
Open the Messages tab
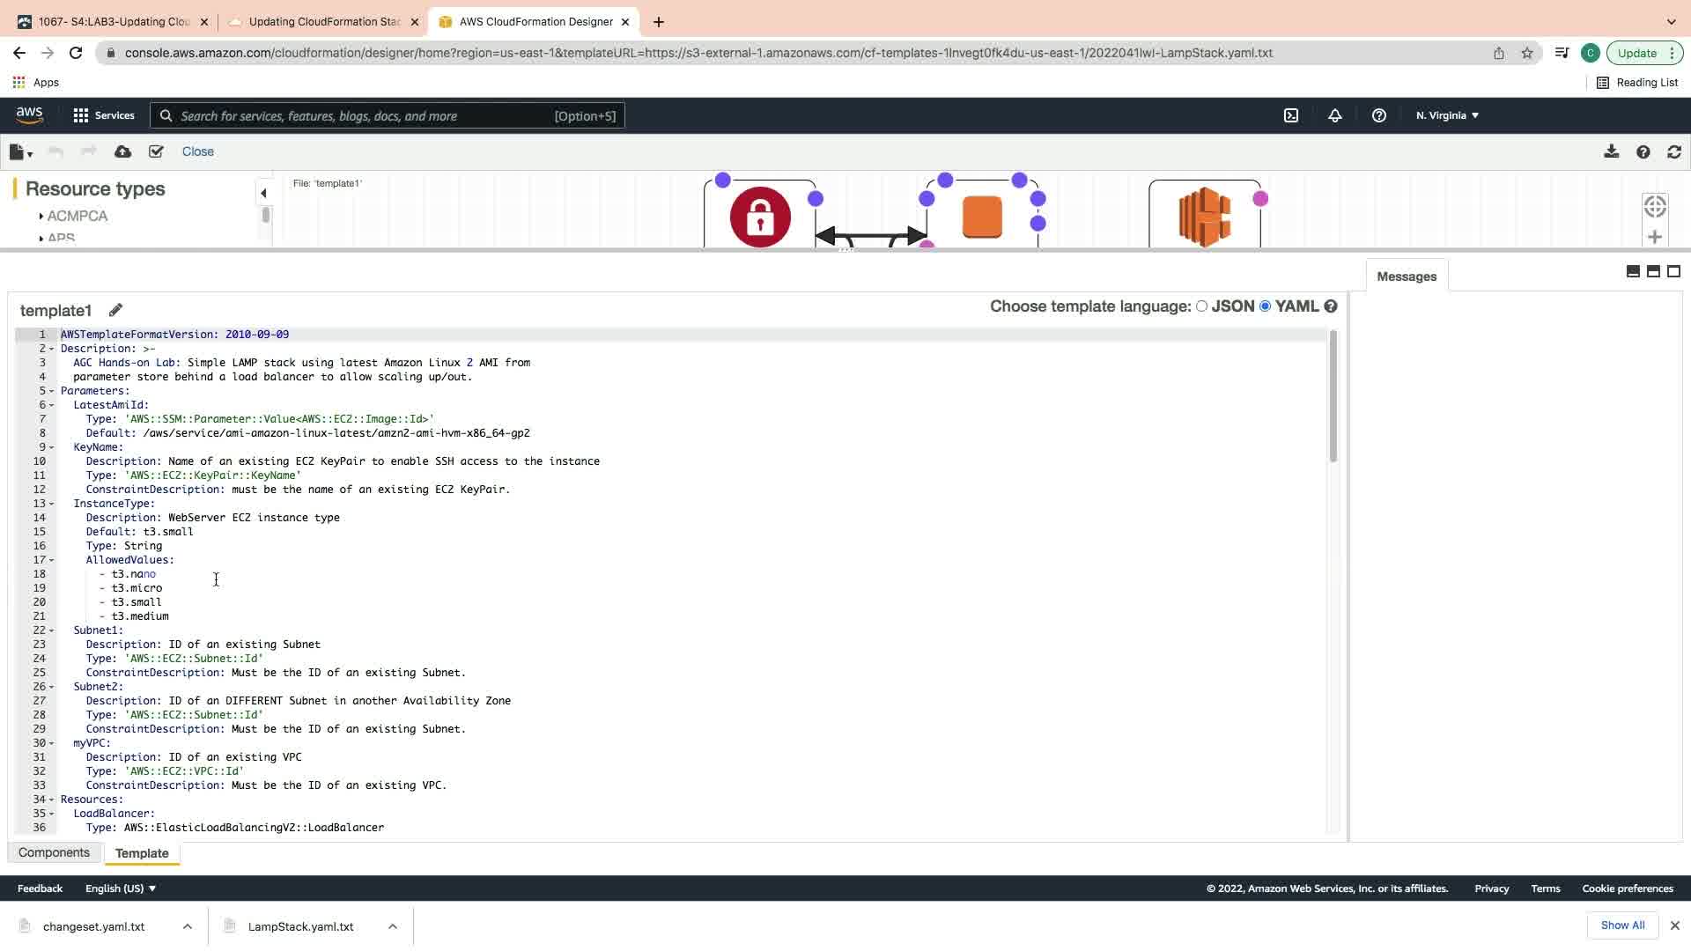coord(1406,276)
